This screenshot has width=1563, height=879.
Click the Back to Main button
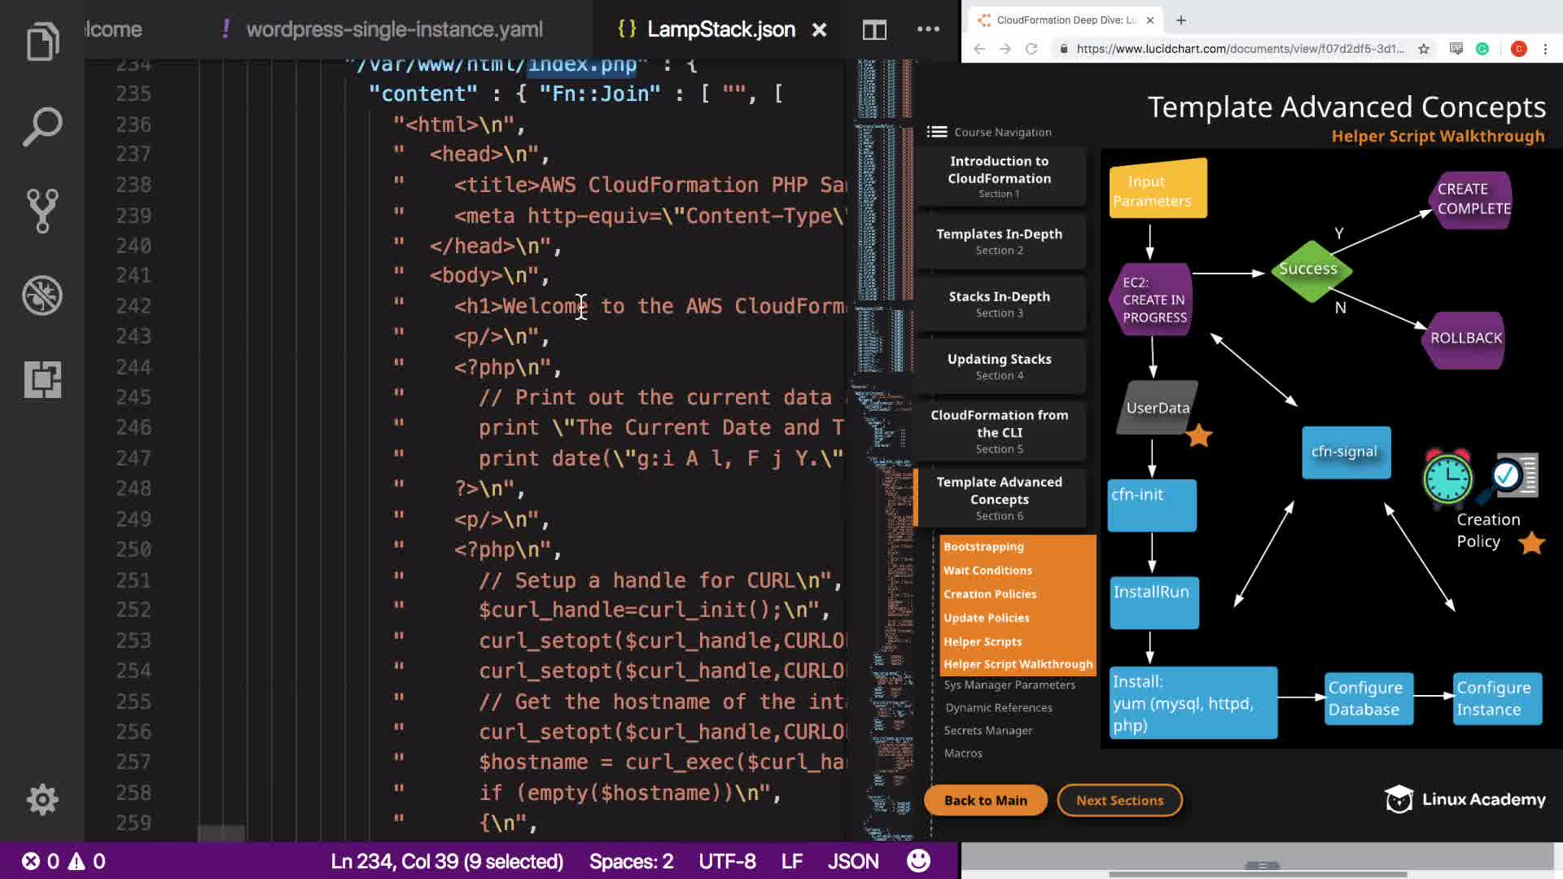point(985,800)
